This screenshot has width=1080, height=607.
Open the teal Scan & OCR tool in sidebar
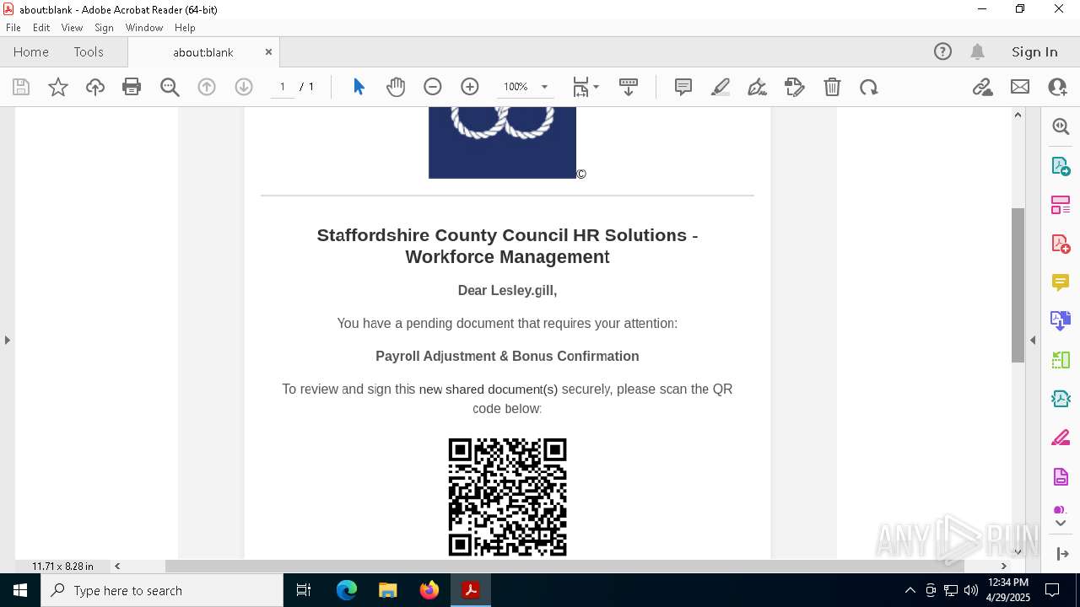click(x=1061, y=399)
